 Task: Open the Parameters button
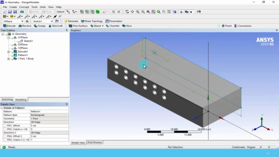[114, 21]
